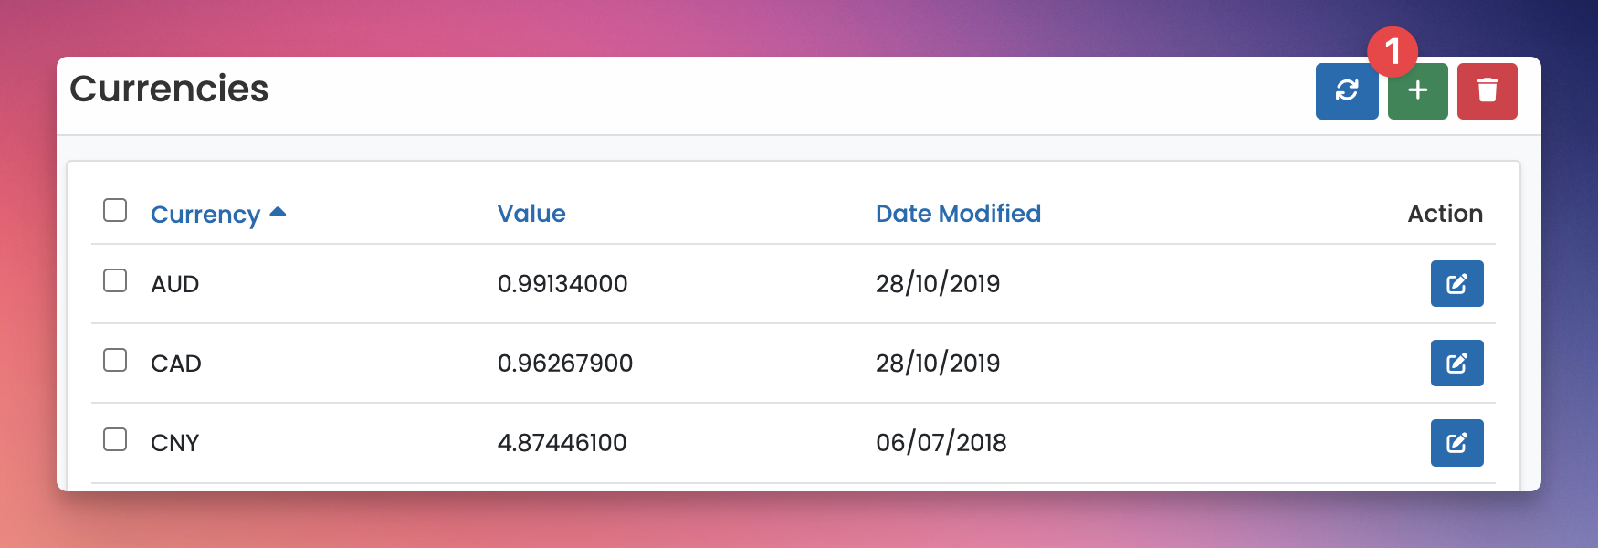Click the AUD date 28/10/2019
This screenshot has height=548, width=1598.
pyautogui.click(x=938, y=284)
